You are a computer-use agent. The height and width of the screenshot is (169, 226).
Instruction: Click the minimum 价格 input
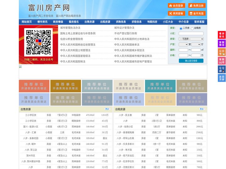point(183,55)
